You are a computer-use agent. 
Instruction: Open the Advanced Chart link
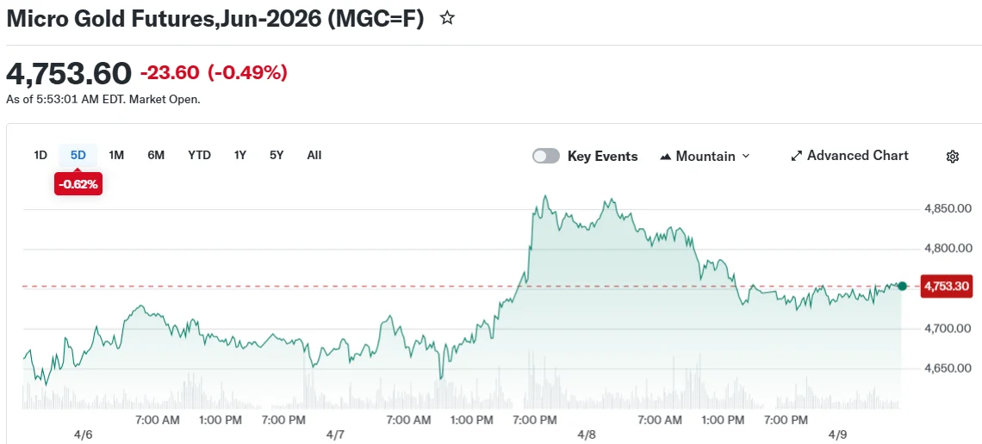[x=857, y=156]
